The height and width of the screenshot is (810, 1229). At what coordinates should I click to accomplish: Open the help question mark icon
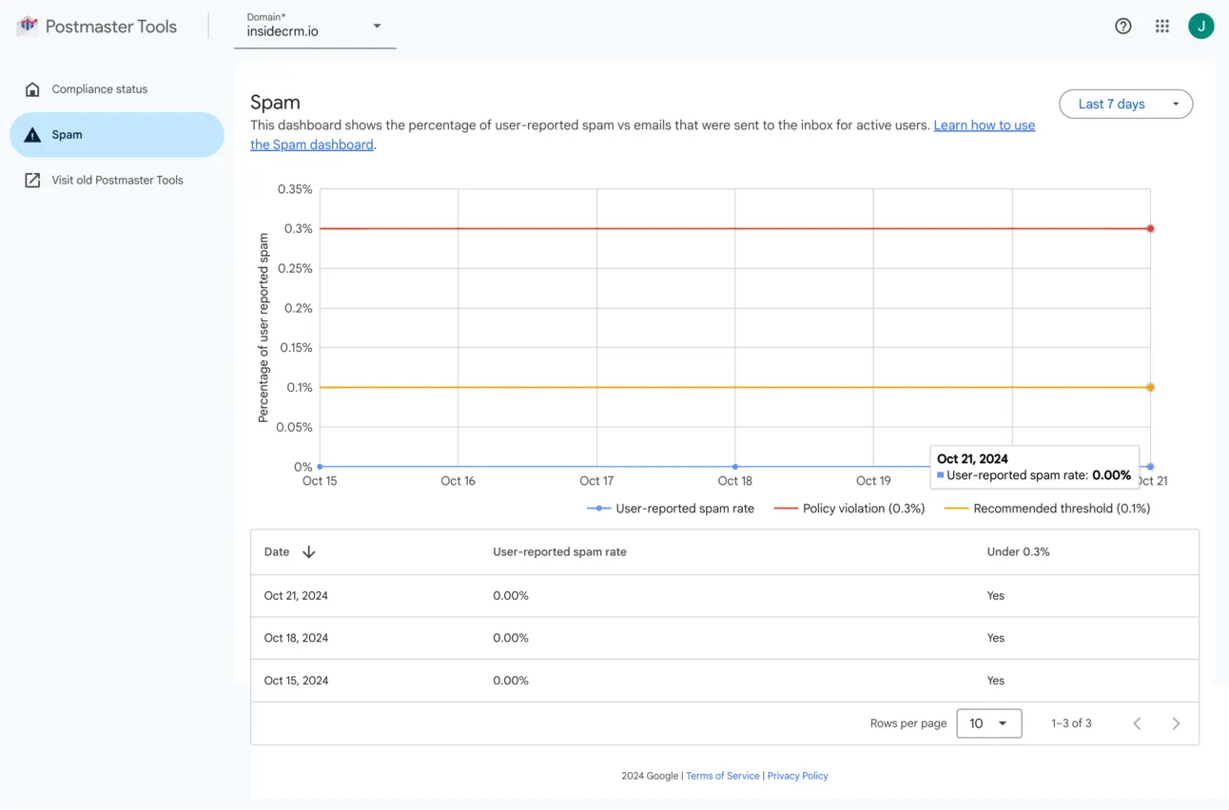(x=1123, y=27)
